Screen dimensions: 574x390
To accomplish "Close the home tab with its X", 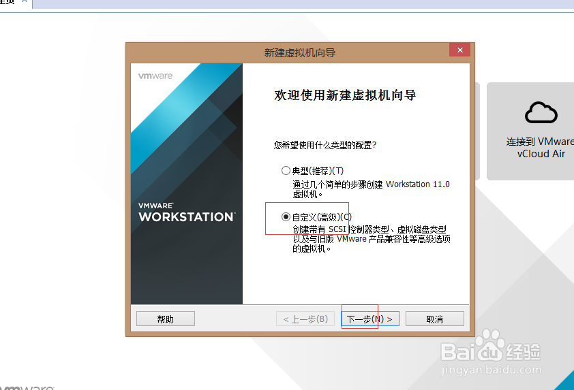I will tap(24, 1).
